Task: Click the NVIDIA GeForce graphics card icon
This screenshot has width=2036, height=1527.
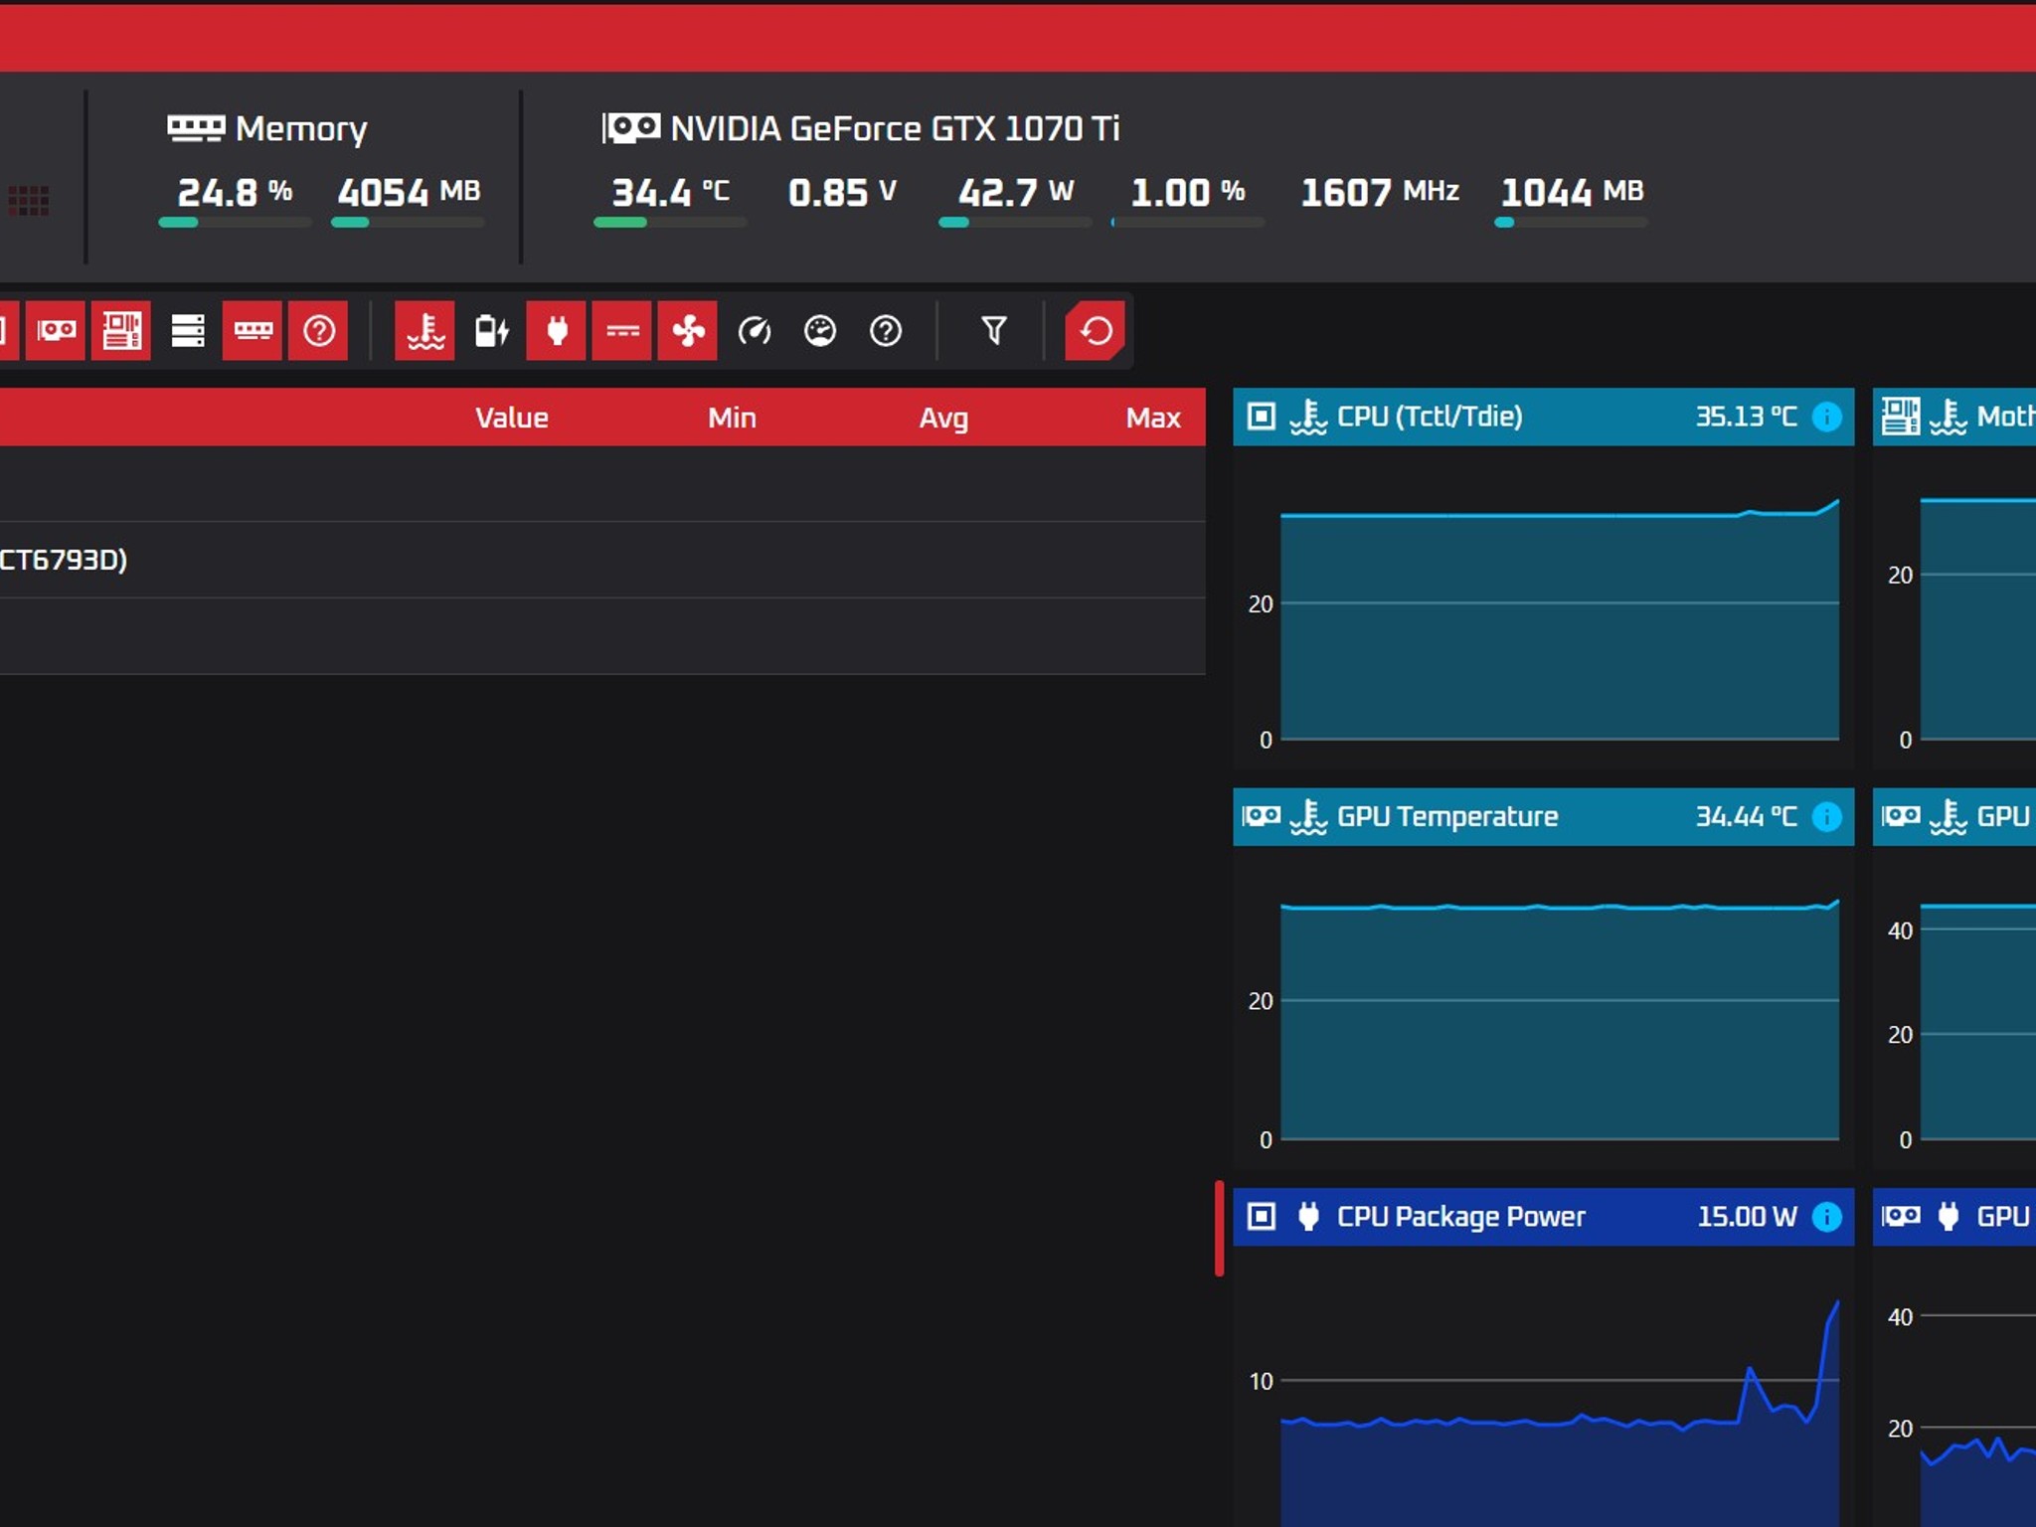Action: [630, 128]
